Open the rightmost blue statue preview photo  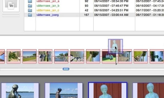pyautogui.click(x=148, y=90)
